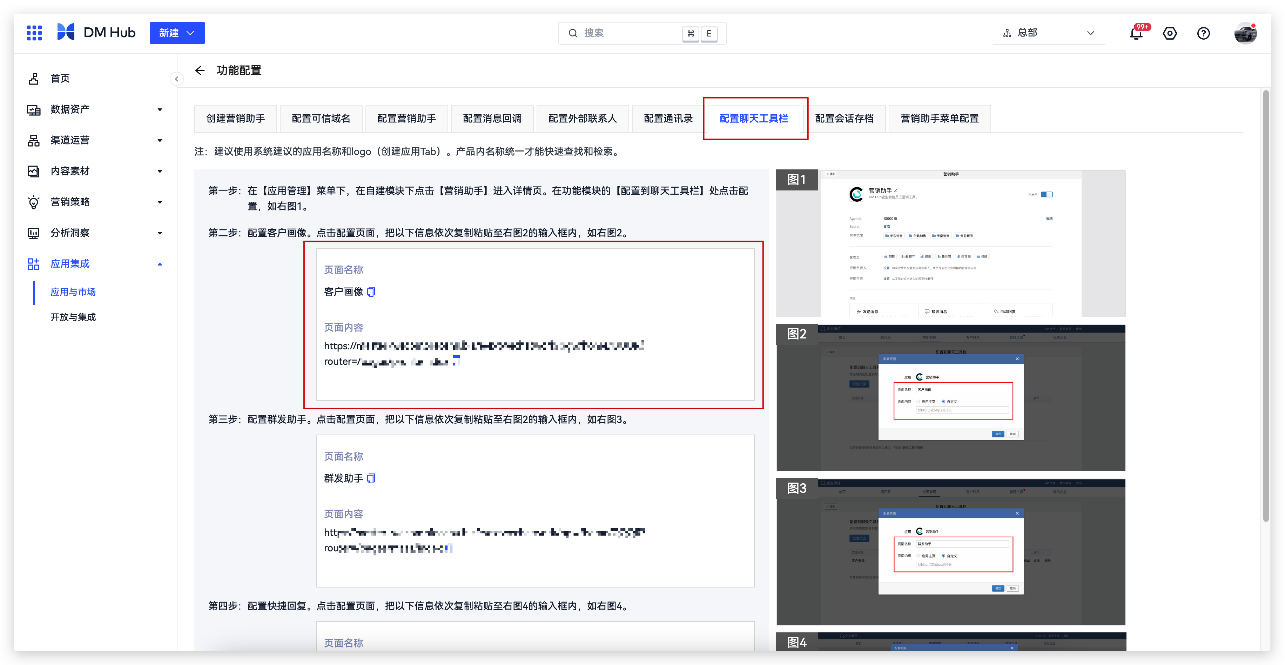The height and width of the screenshot is (665, 1285).
Task: Open the 图1 example screenshot
Action: coord(951,243)
